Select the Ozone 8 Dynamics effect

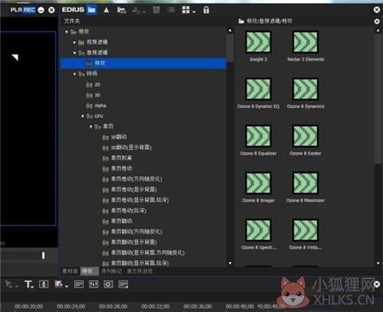(x=306, y=89)
